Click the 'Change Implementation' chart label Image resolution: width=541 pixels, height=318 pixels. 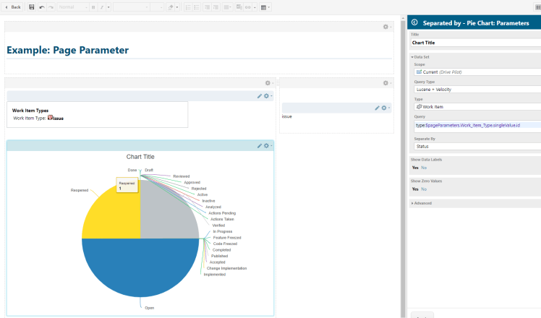point(226,268)
